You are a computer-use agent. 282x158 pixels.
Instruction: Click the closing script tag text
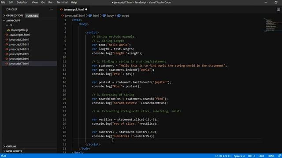point(93,144)
